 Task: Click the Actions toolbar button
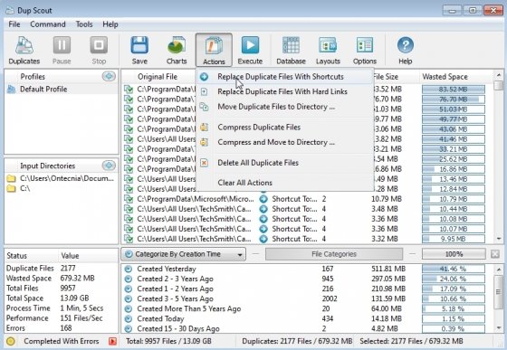(214, 51)
